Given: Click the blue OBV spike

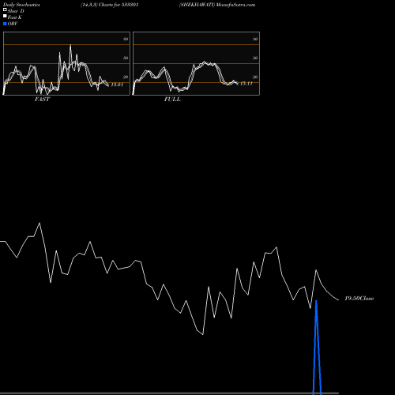Looking at the screenshot, I should [317, 347].
